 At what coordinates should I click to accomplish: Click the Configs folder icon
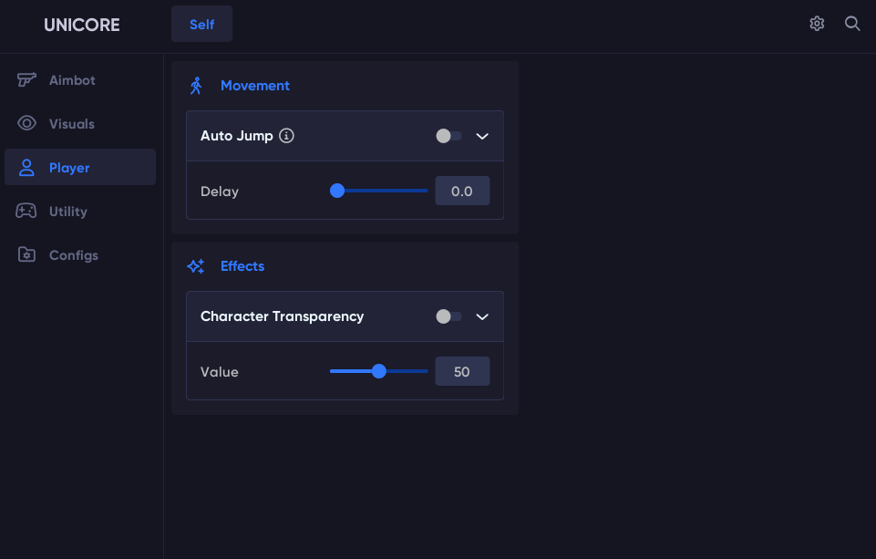26,254
